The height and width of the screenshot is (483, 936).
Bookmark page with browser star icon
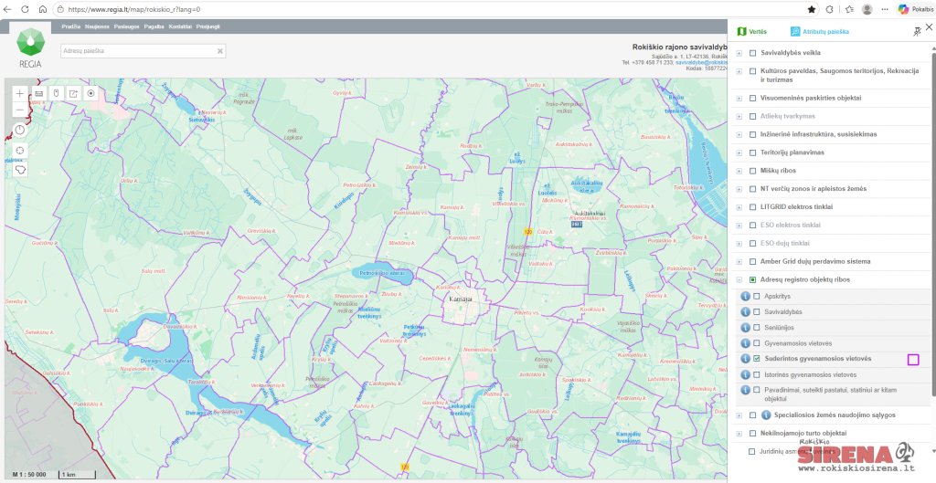pos(812,9)
